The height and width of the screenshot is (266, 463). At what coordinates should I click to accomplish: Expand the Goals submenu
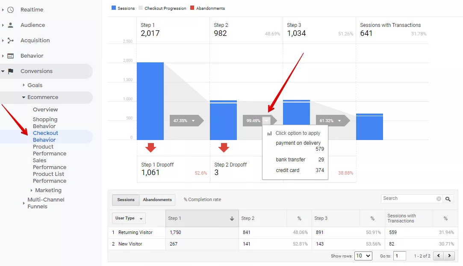[x=24, y=85]
